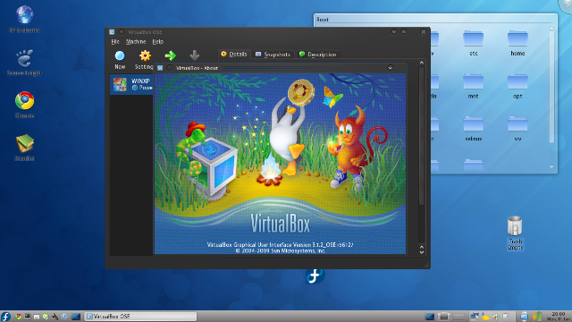Launch Chrome from the taskbar quicklaunch
This screenshot has width=572, height=322.
(x=18, y=317)
